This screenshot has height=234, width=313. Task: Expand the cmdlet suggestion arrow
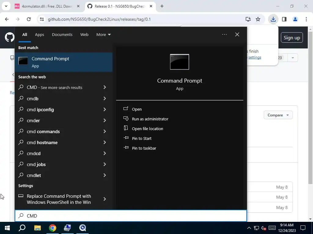coord(105,175)
